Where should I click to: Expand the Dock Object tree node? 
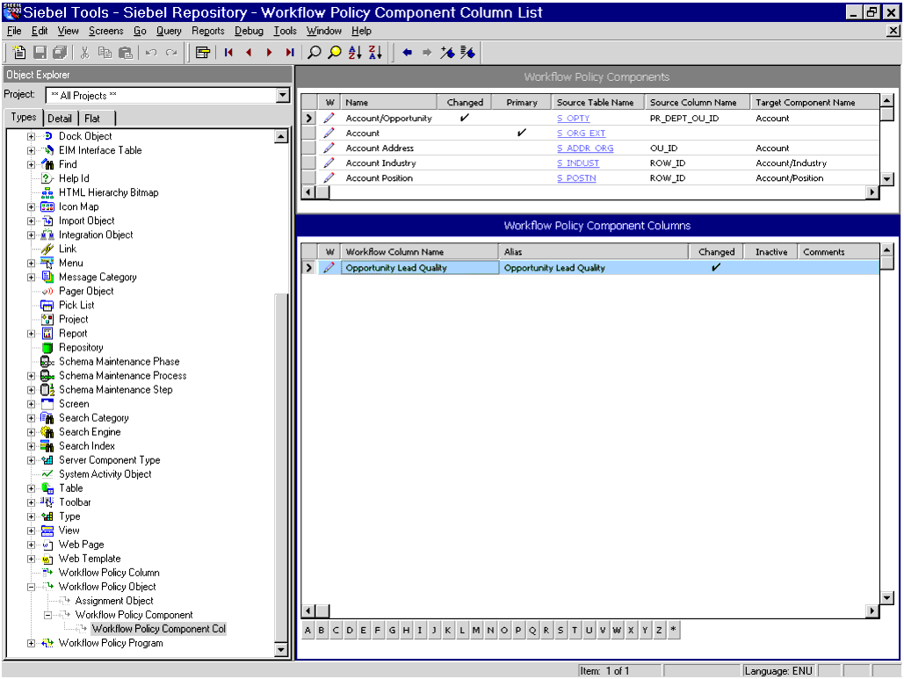31,136
